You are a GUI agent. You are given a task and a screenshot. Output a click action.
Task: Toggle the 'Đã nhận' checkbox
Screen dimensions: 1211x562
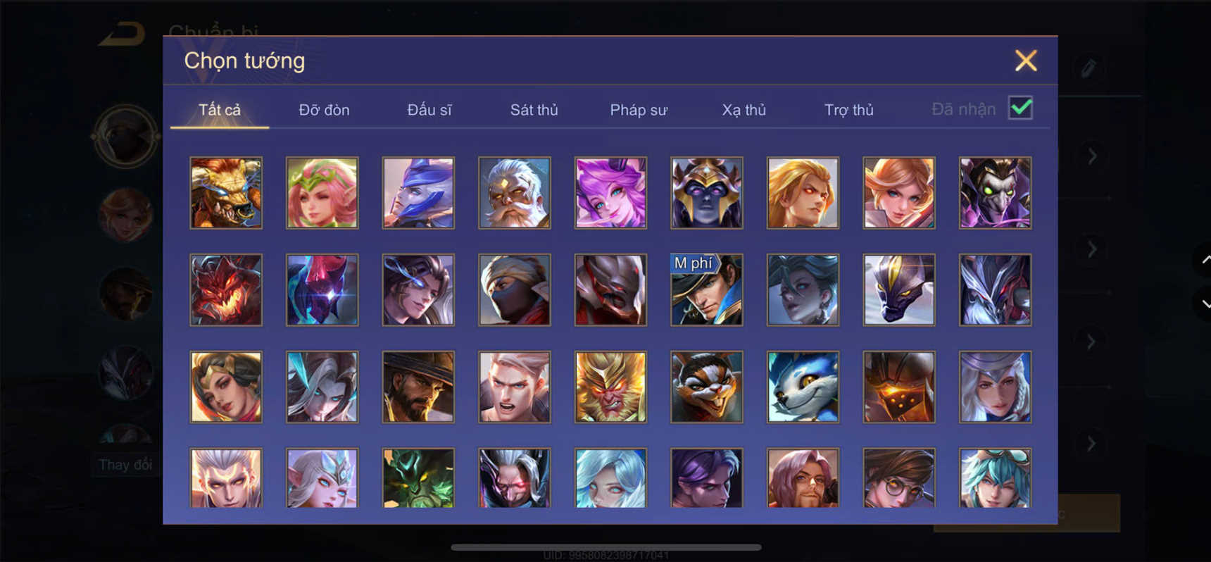pos(1020,108)
